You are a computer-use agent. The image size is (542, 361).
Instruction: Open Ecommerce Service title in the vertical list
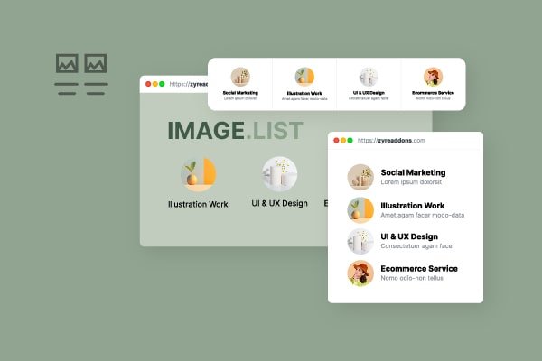click(x=419, y=268)
